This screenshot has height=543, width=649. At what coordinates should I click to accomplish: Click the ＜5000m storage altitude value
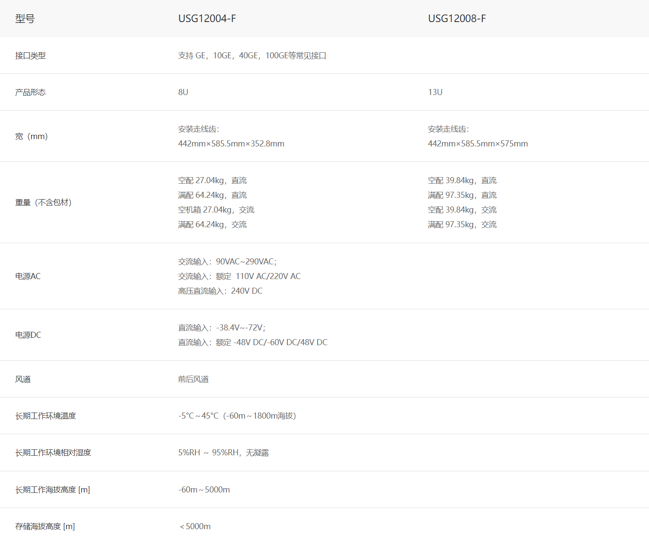coord(195,527)
